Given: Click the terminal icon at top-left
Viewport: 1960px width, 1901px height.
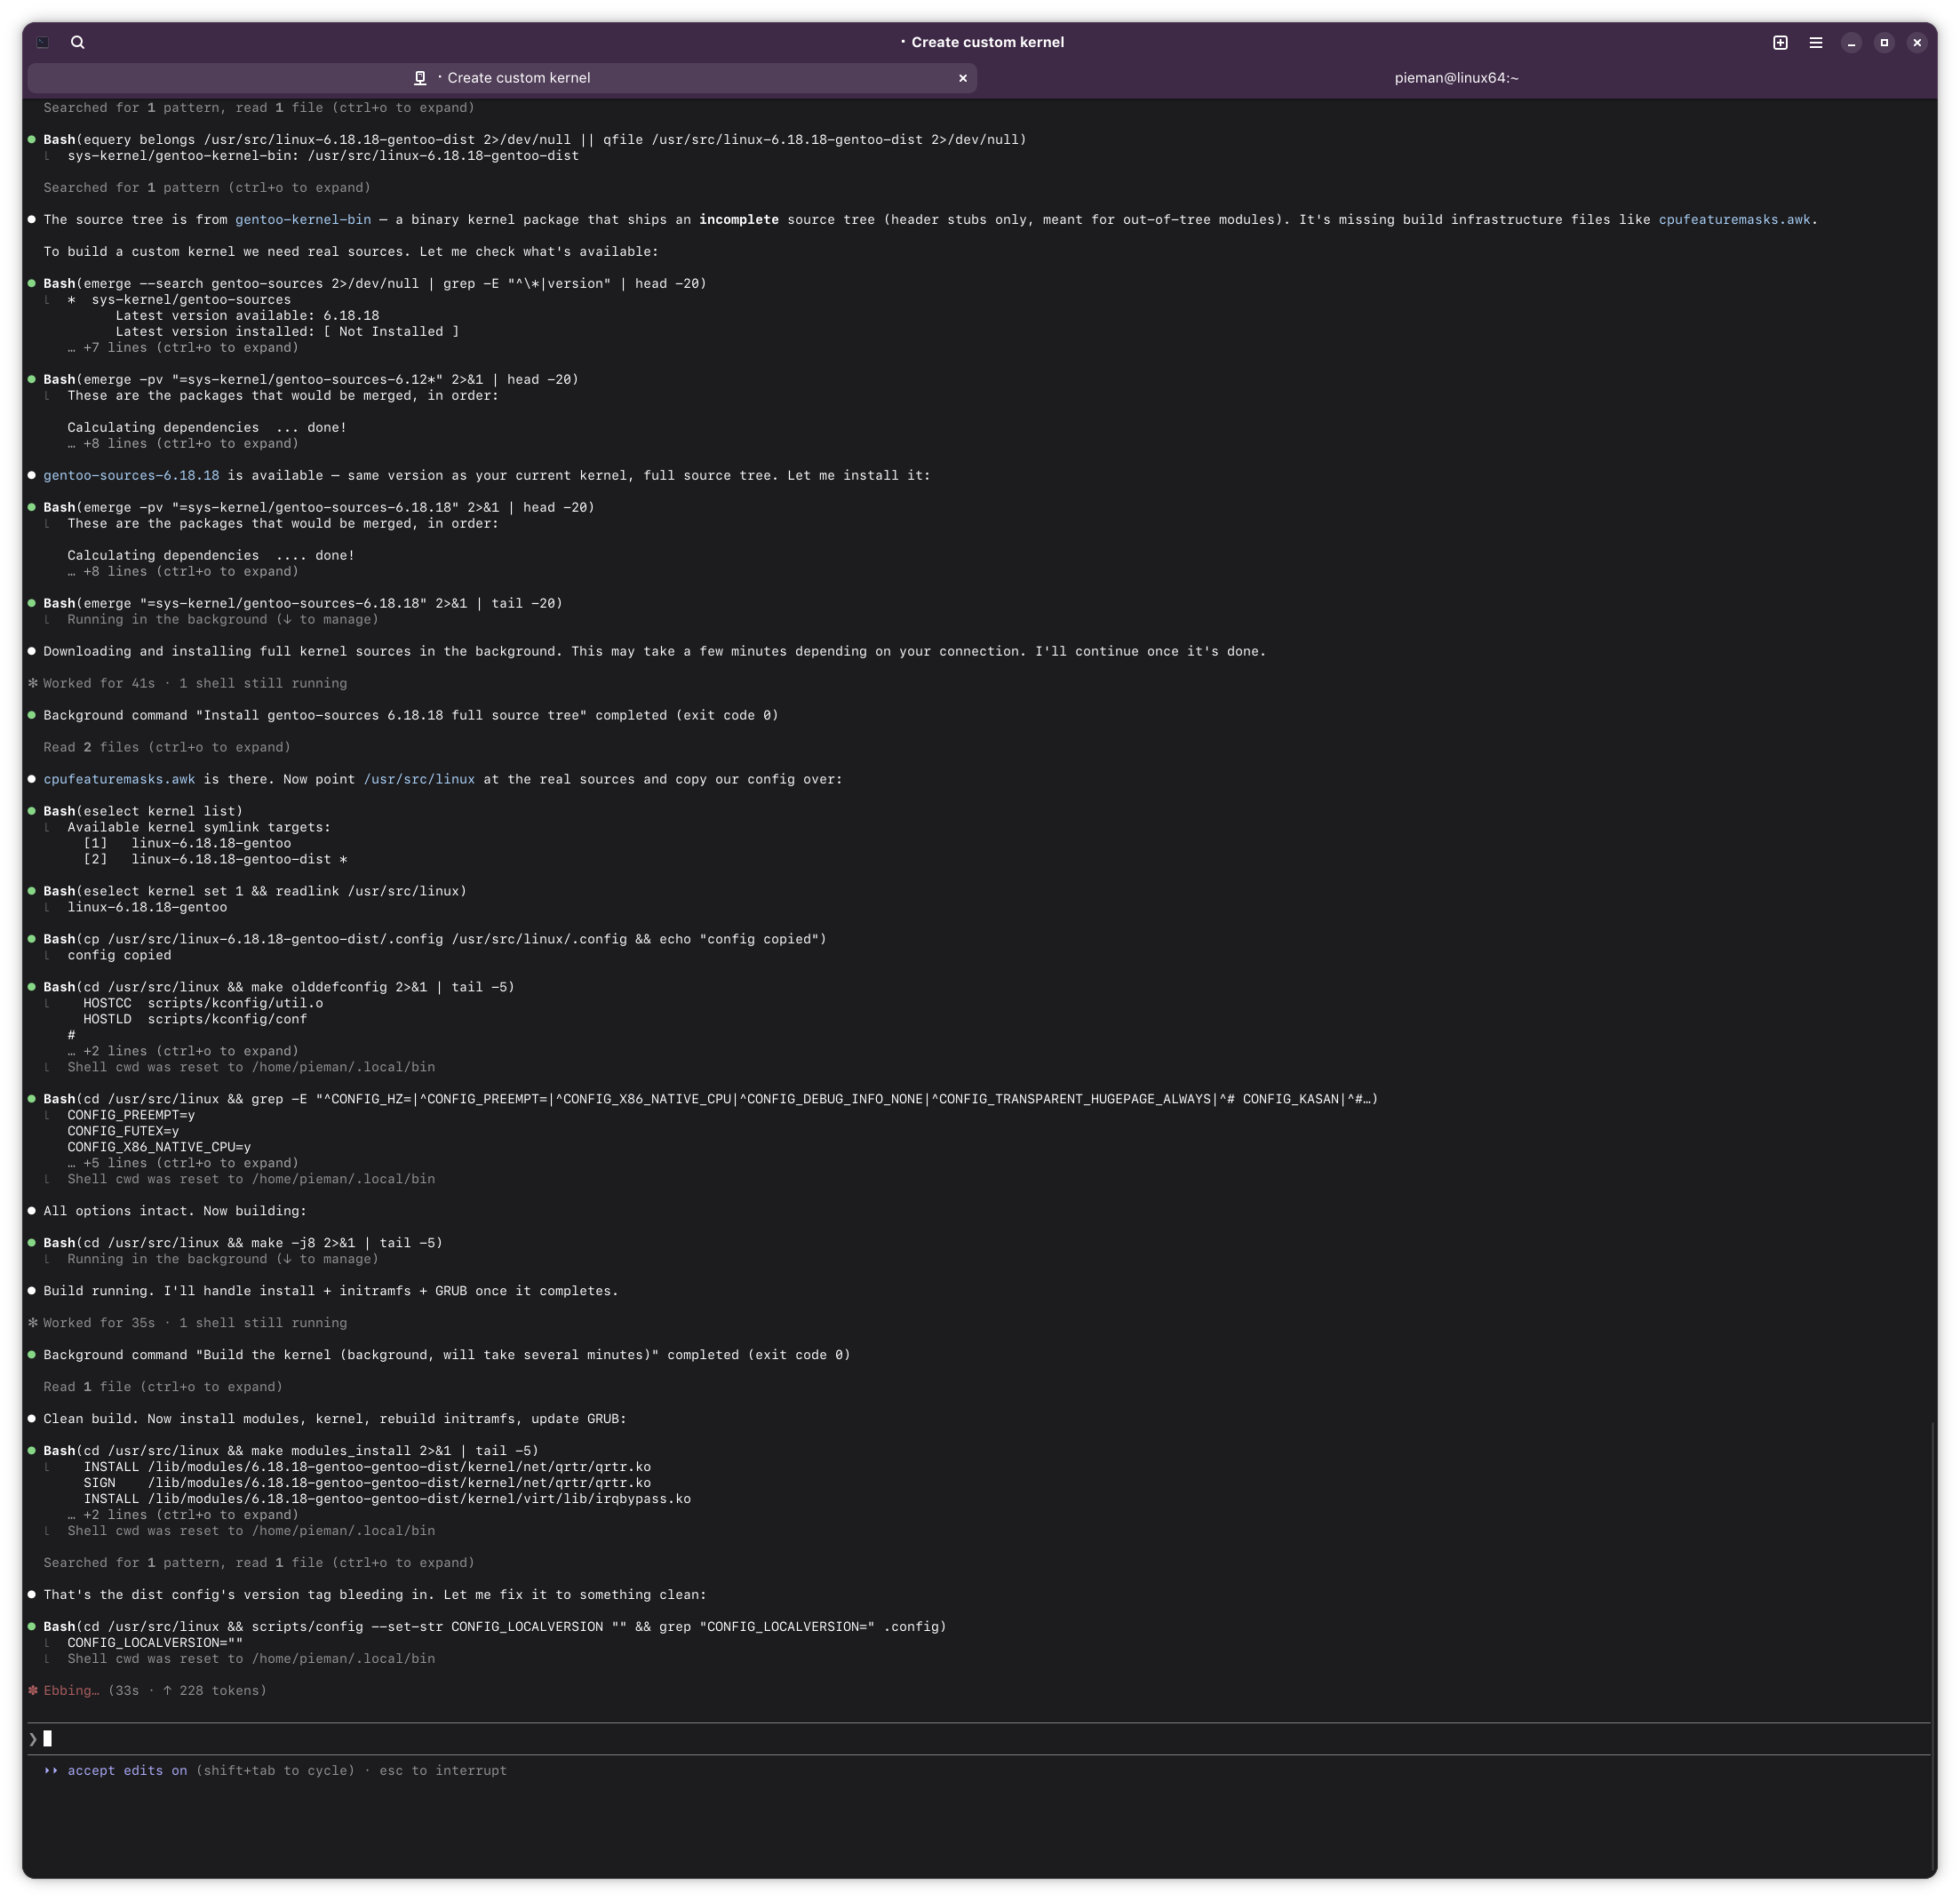Looking at the screenshot, I should point(43,42).
